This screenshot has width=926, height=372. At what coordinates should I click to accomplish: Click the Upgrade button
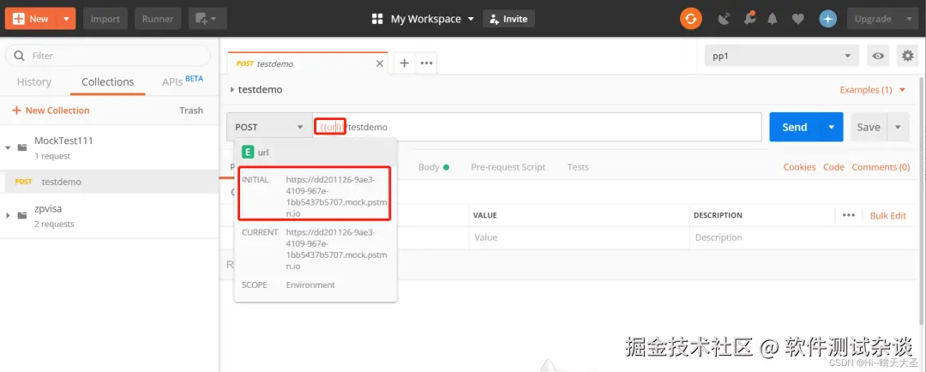(873, 19)
